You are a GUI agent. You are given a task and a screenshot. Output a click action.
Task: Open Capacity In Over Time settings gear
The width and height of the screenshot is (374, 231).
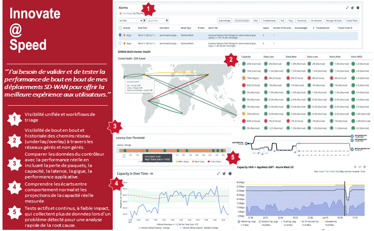pos(224,174)
